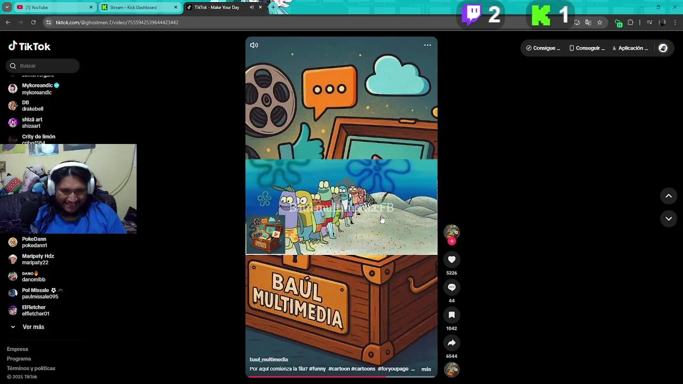
Task: Expand the Ver más account list
Action: pyautogui.click(x=28, y=327)
